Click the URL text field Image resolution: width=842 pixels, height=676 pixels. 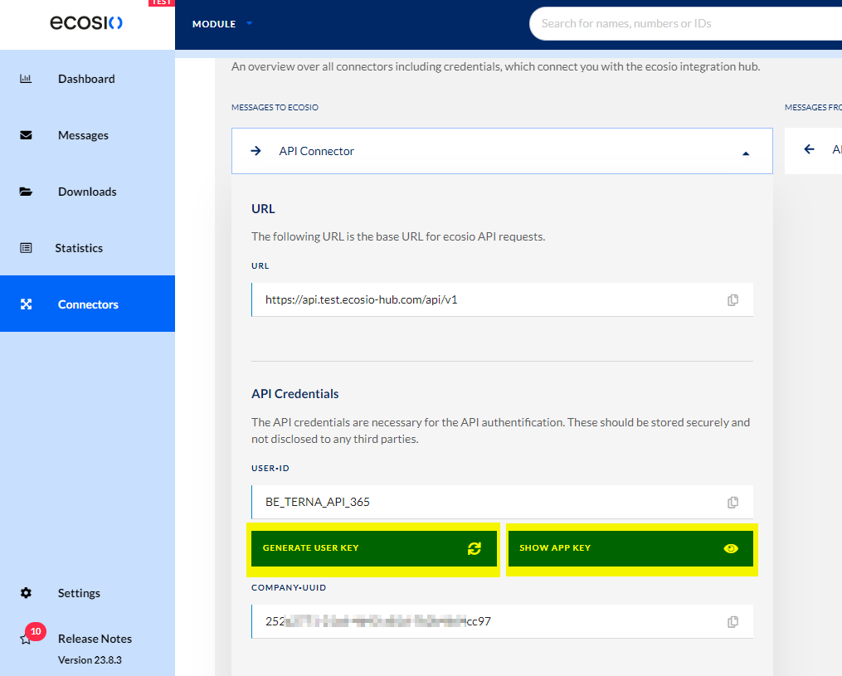pos(489,300)
